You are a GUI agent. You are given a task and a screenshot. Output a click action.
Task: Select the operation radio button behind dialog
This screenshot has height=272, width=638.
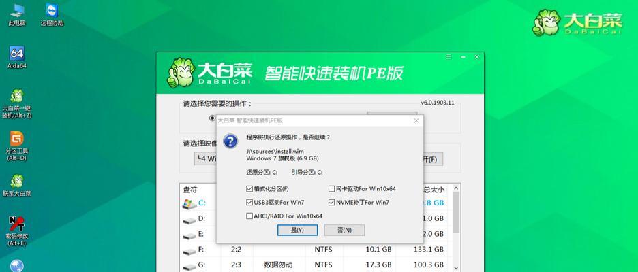[x=213, y=118]
